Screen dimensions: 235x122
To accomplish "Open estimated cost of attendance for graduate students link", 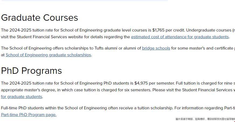I will [x=180, y=37].
